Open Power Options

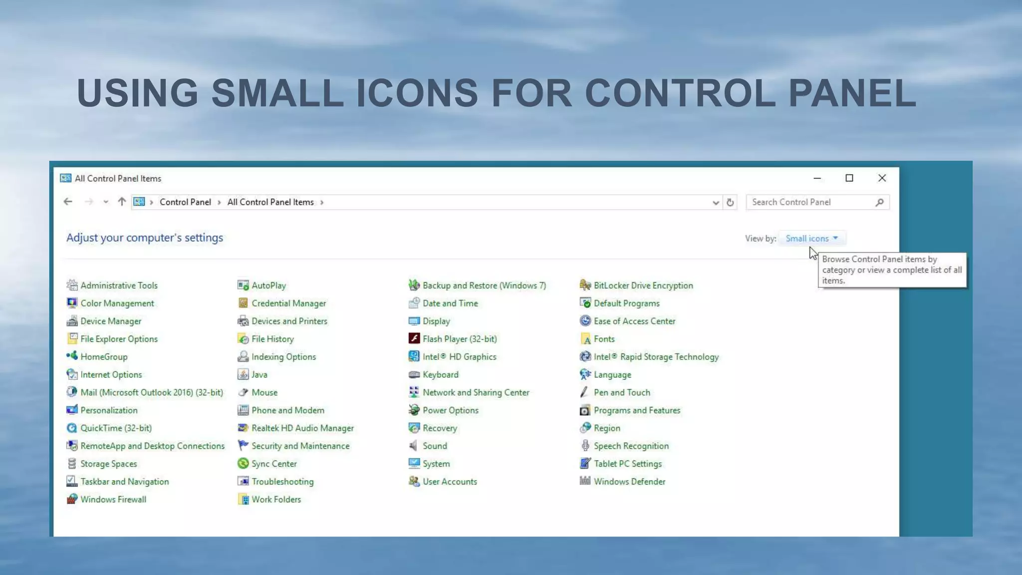[x=444, y=410]
